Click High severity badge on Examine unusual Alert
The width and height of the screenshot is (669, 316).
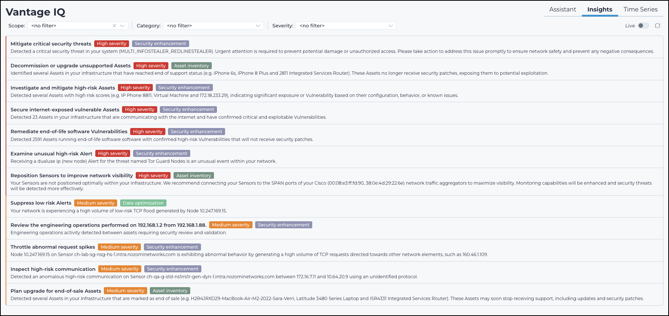tap(112, 154)
